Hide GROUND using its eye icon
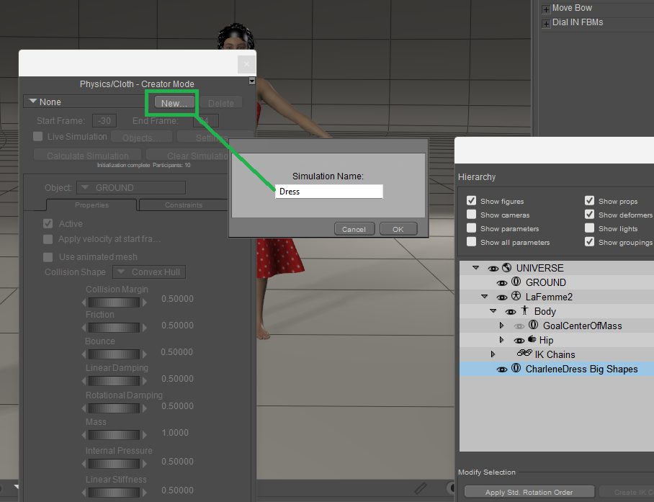Screen dimensions: 654x502 click(502, 283)
